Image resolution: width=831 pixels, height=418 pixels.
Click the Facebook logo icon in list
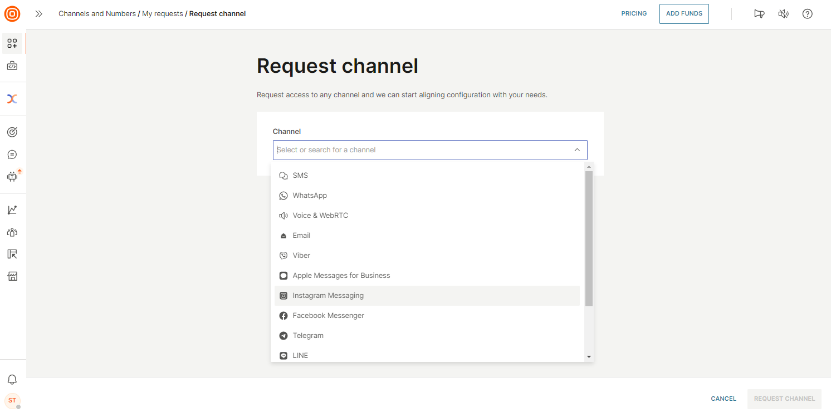[283, 316]
